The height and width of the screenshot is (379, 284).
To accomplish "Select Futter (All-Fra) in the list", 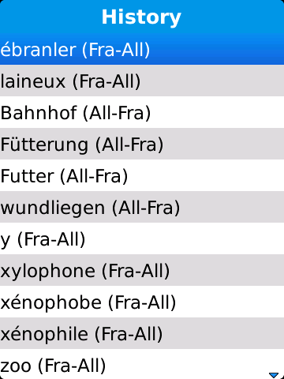I will click(142, 175).
